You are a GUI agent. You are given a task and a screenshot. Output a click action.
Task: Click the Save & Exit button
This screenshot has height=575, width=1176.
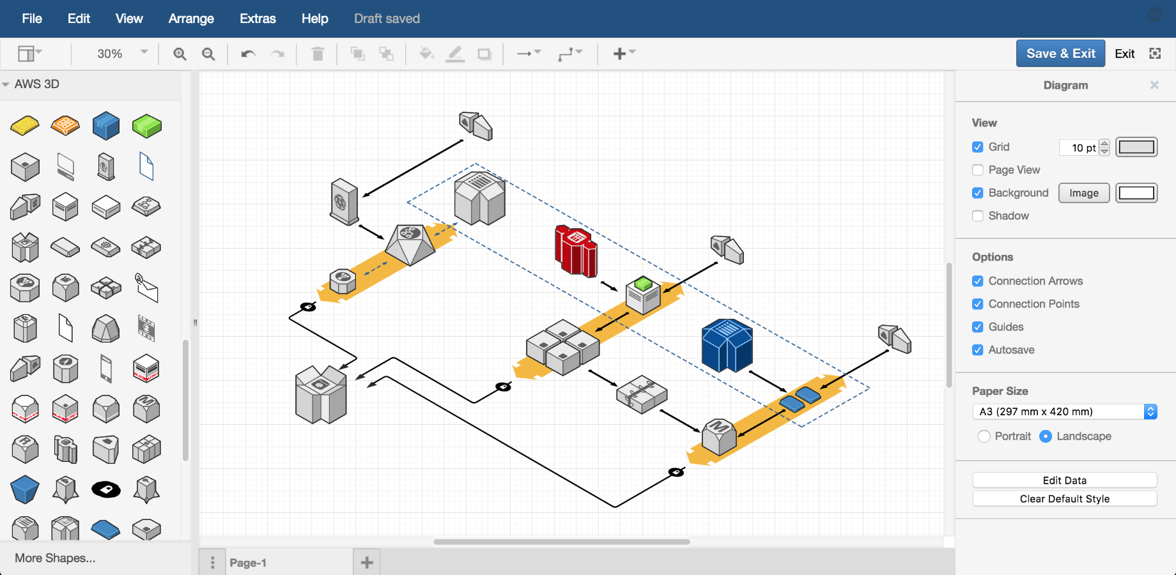coord(1060,53)
